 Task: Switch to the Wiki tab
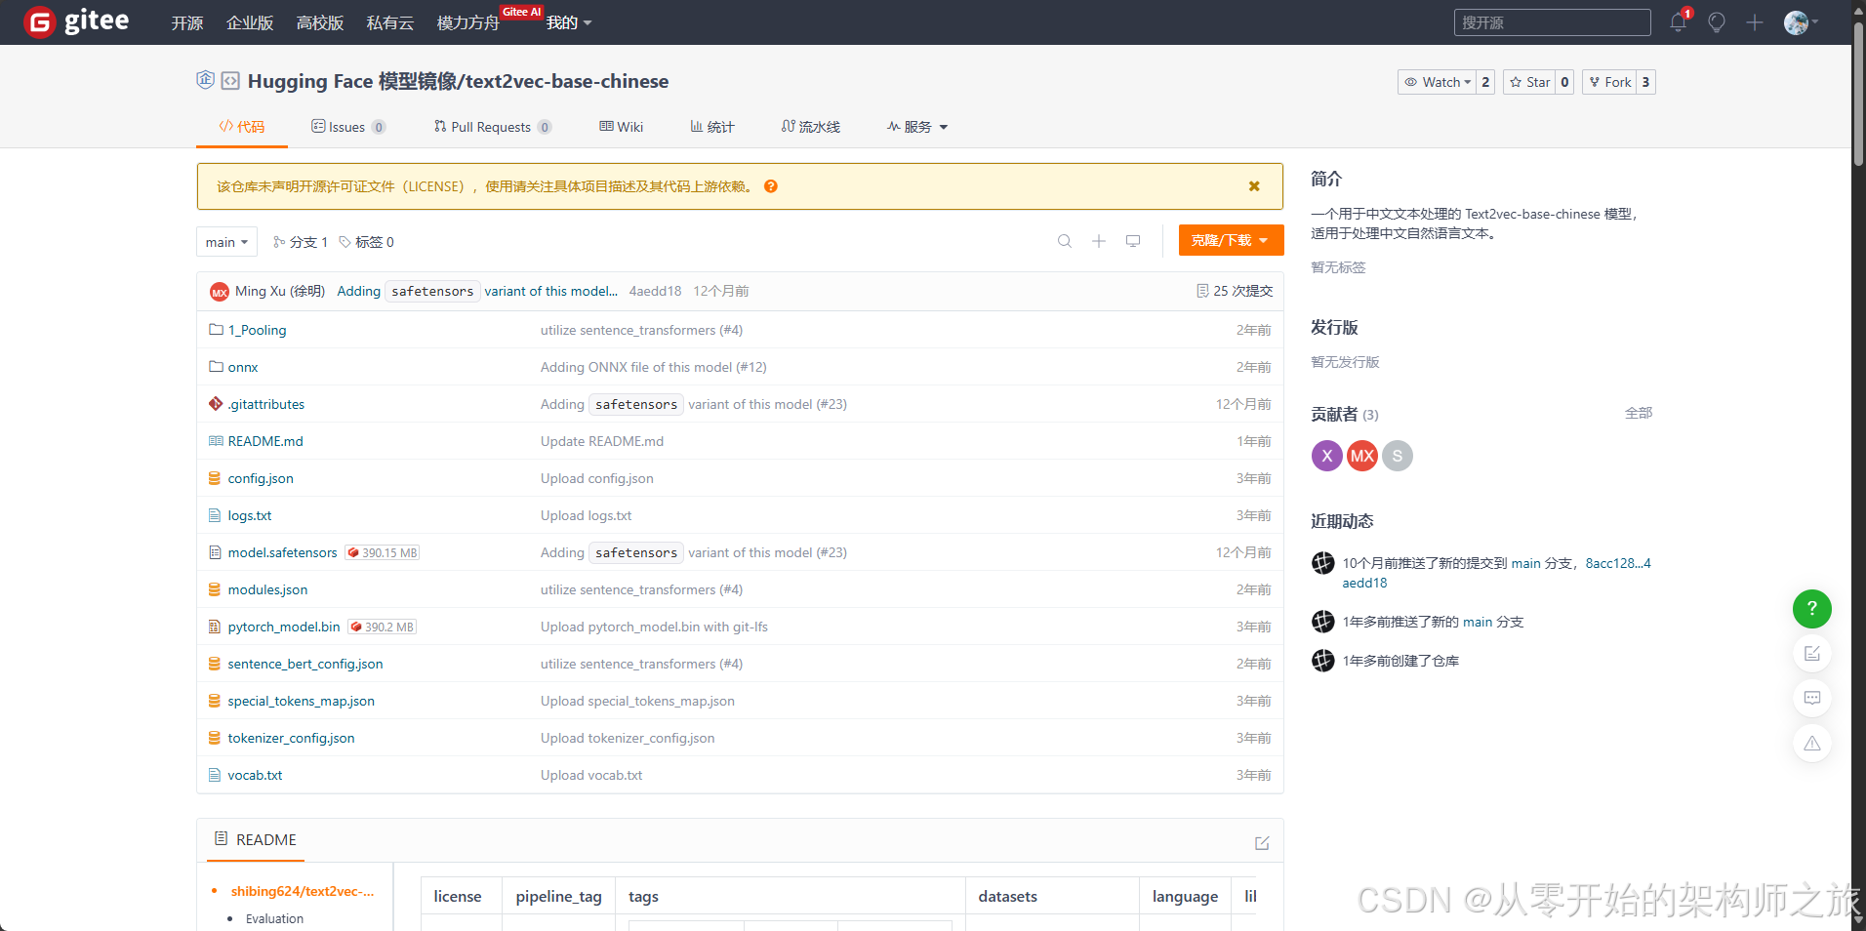point(621,126)
